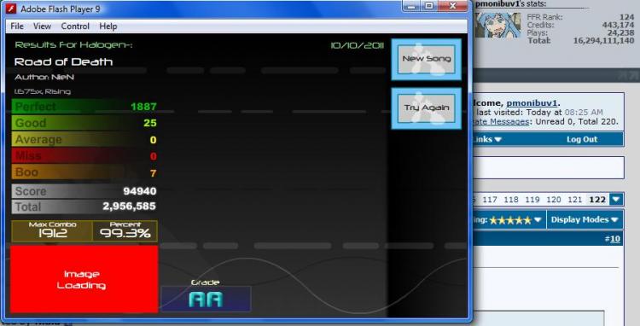640x326 pixels.
Task: Open the pmonibuv1 profile link
Action: point(532,102)
